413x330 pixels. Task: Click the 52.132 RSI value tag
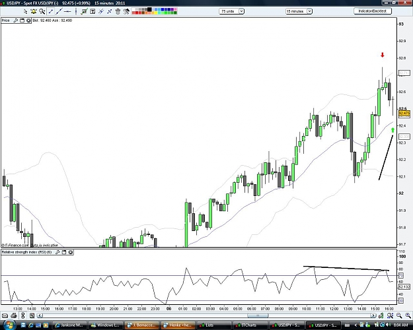(x=404, y=287)
